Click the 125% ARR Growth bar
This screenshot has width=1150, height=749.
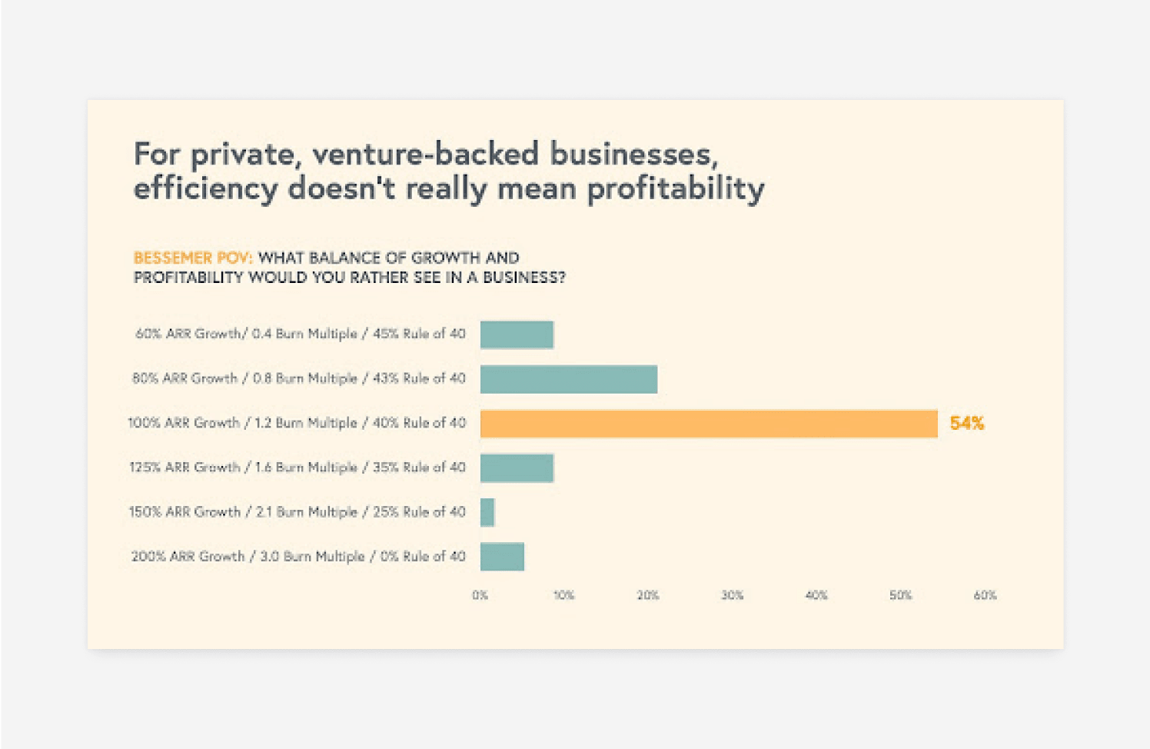tap(517, 468)
